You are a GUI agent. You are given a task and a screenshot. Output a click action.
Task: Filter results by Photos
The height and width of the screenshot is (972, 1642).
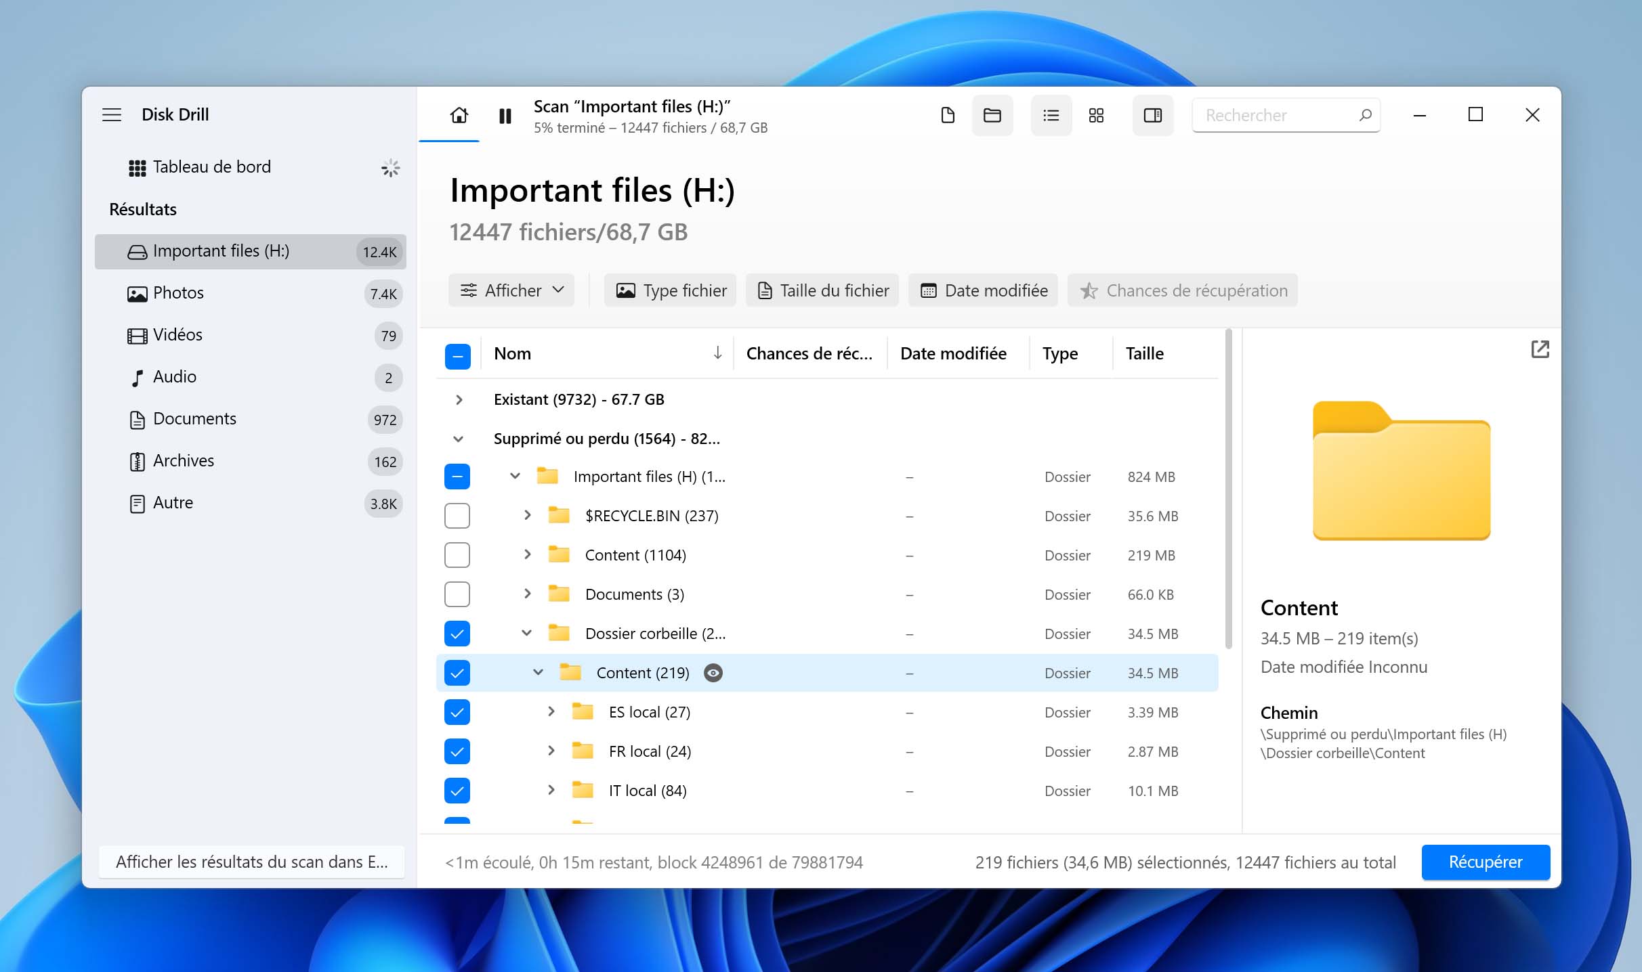251,293
